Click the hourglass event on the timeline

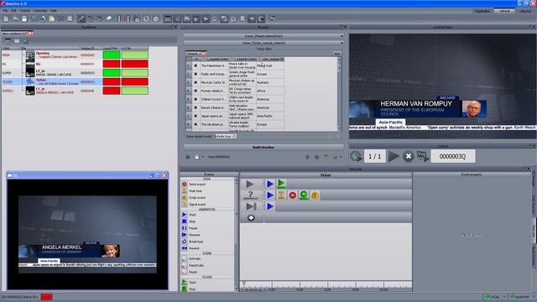coord(281,195)
